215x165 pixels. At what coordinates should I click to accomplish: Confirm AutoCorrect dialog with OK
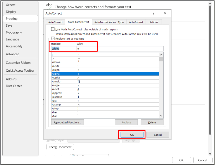coord(132,135)
